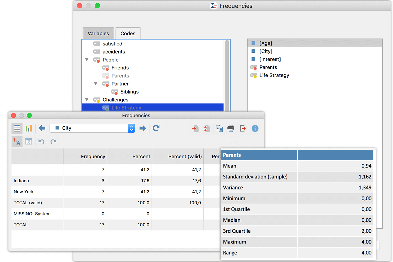Select [Interest] in the selected list
393x262 pixels.
[x=270, y=59]
